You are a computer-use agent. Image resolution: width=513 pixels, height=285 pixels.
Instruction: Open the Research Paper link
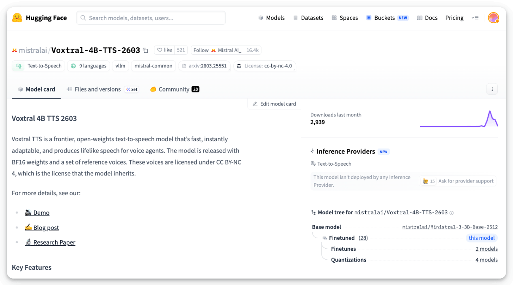[50, 242]
